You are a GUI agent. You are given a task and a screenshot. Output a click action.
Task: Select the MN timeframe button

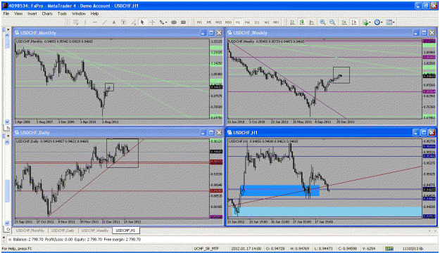(276, 22)
